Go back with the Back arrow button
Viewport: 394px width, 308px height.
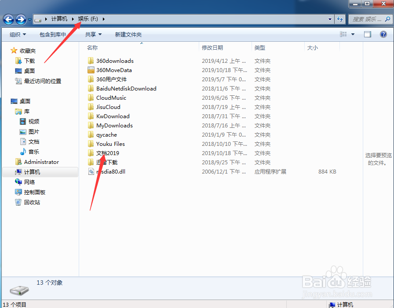8,19
